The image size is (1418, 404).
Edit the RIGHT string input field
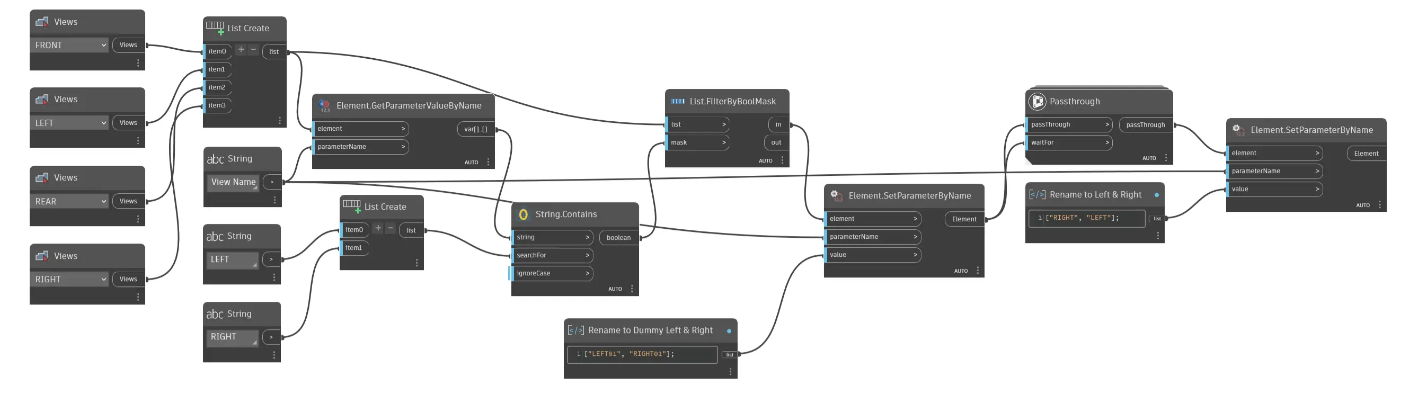233,337
